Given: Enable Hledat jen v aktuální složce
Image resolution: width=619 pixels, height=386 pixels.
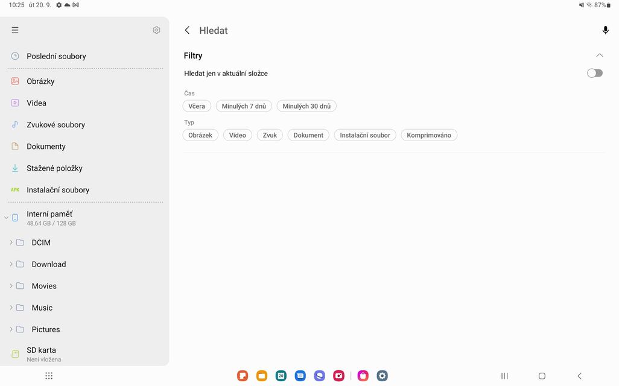Looking at the screenshot, I should pyautogui.click(x=594, y=72).
